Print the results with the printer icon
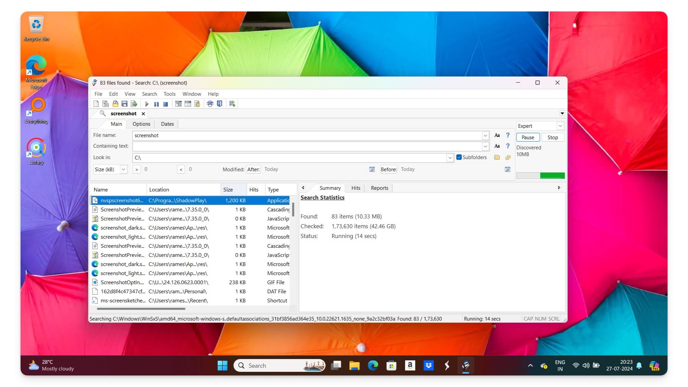Viewport: 688px width, 387px height. pos(210,103)
